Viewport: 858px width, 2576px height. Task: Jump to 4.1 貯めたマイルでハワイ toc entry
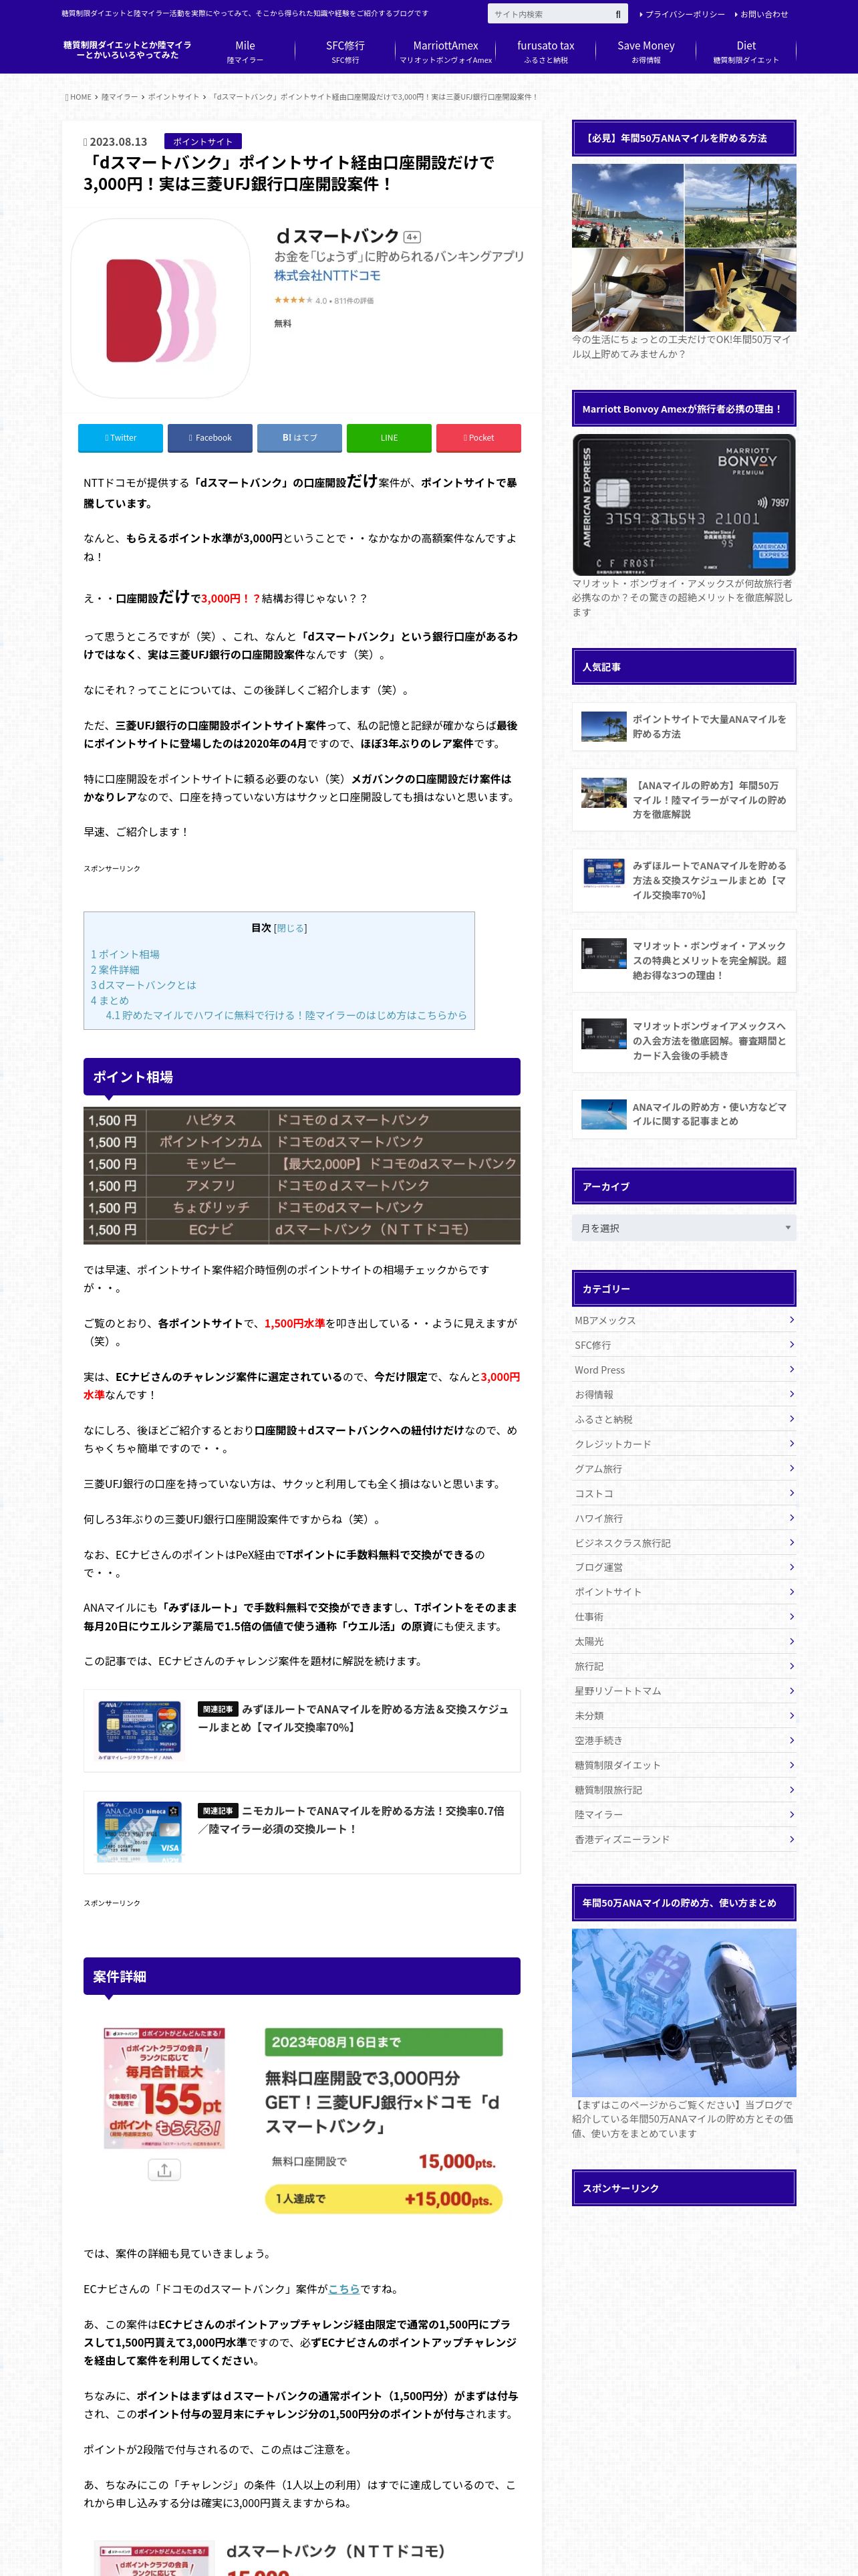pyautogui.click(x=287, y=1015)
